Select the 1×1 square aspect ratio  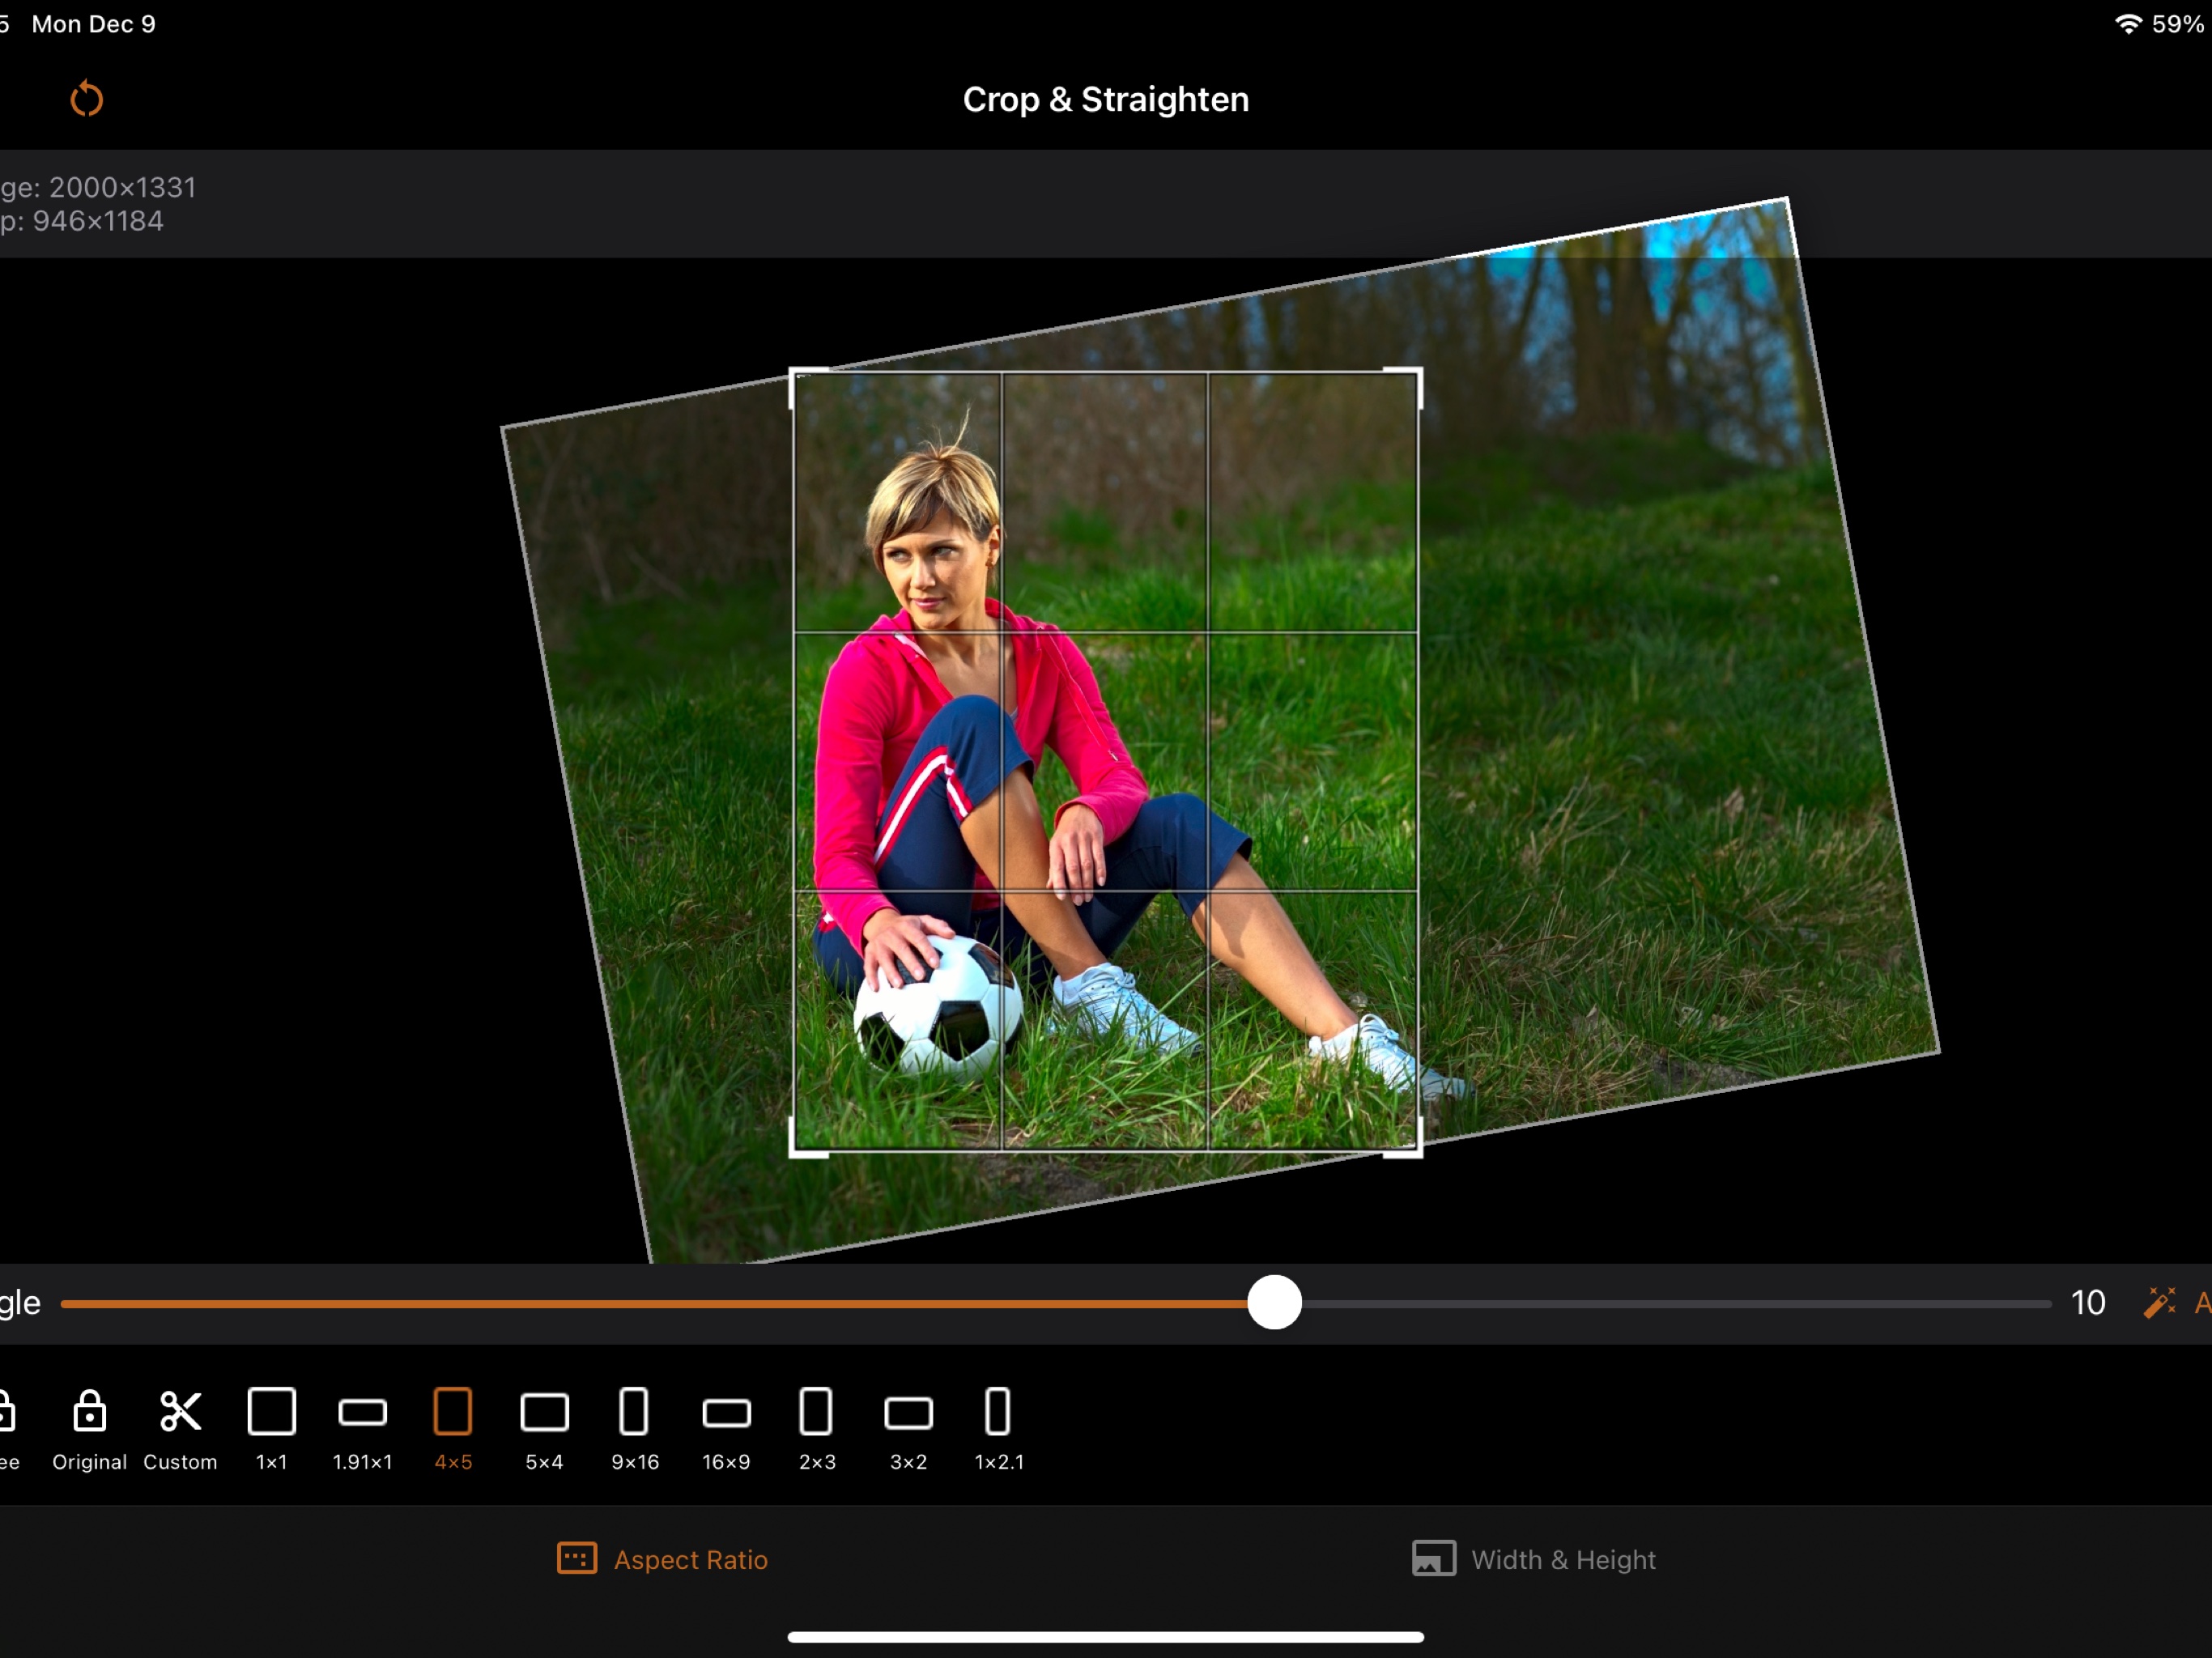pos(271,1413)
